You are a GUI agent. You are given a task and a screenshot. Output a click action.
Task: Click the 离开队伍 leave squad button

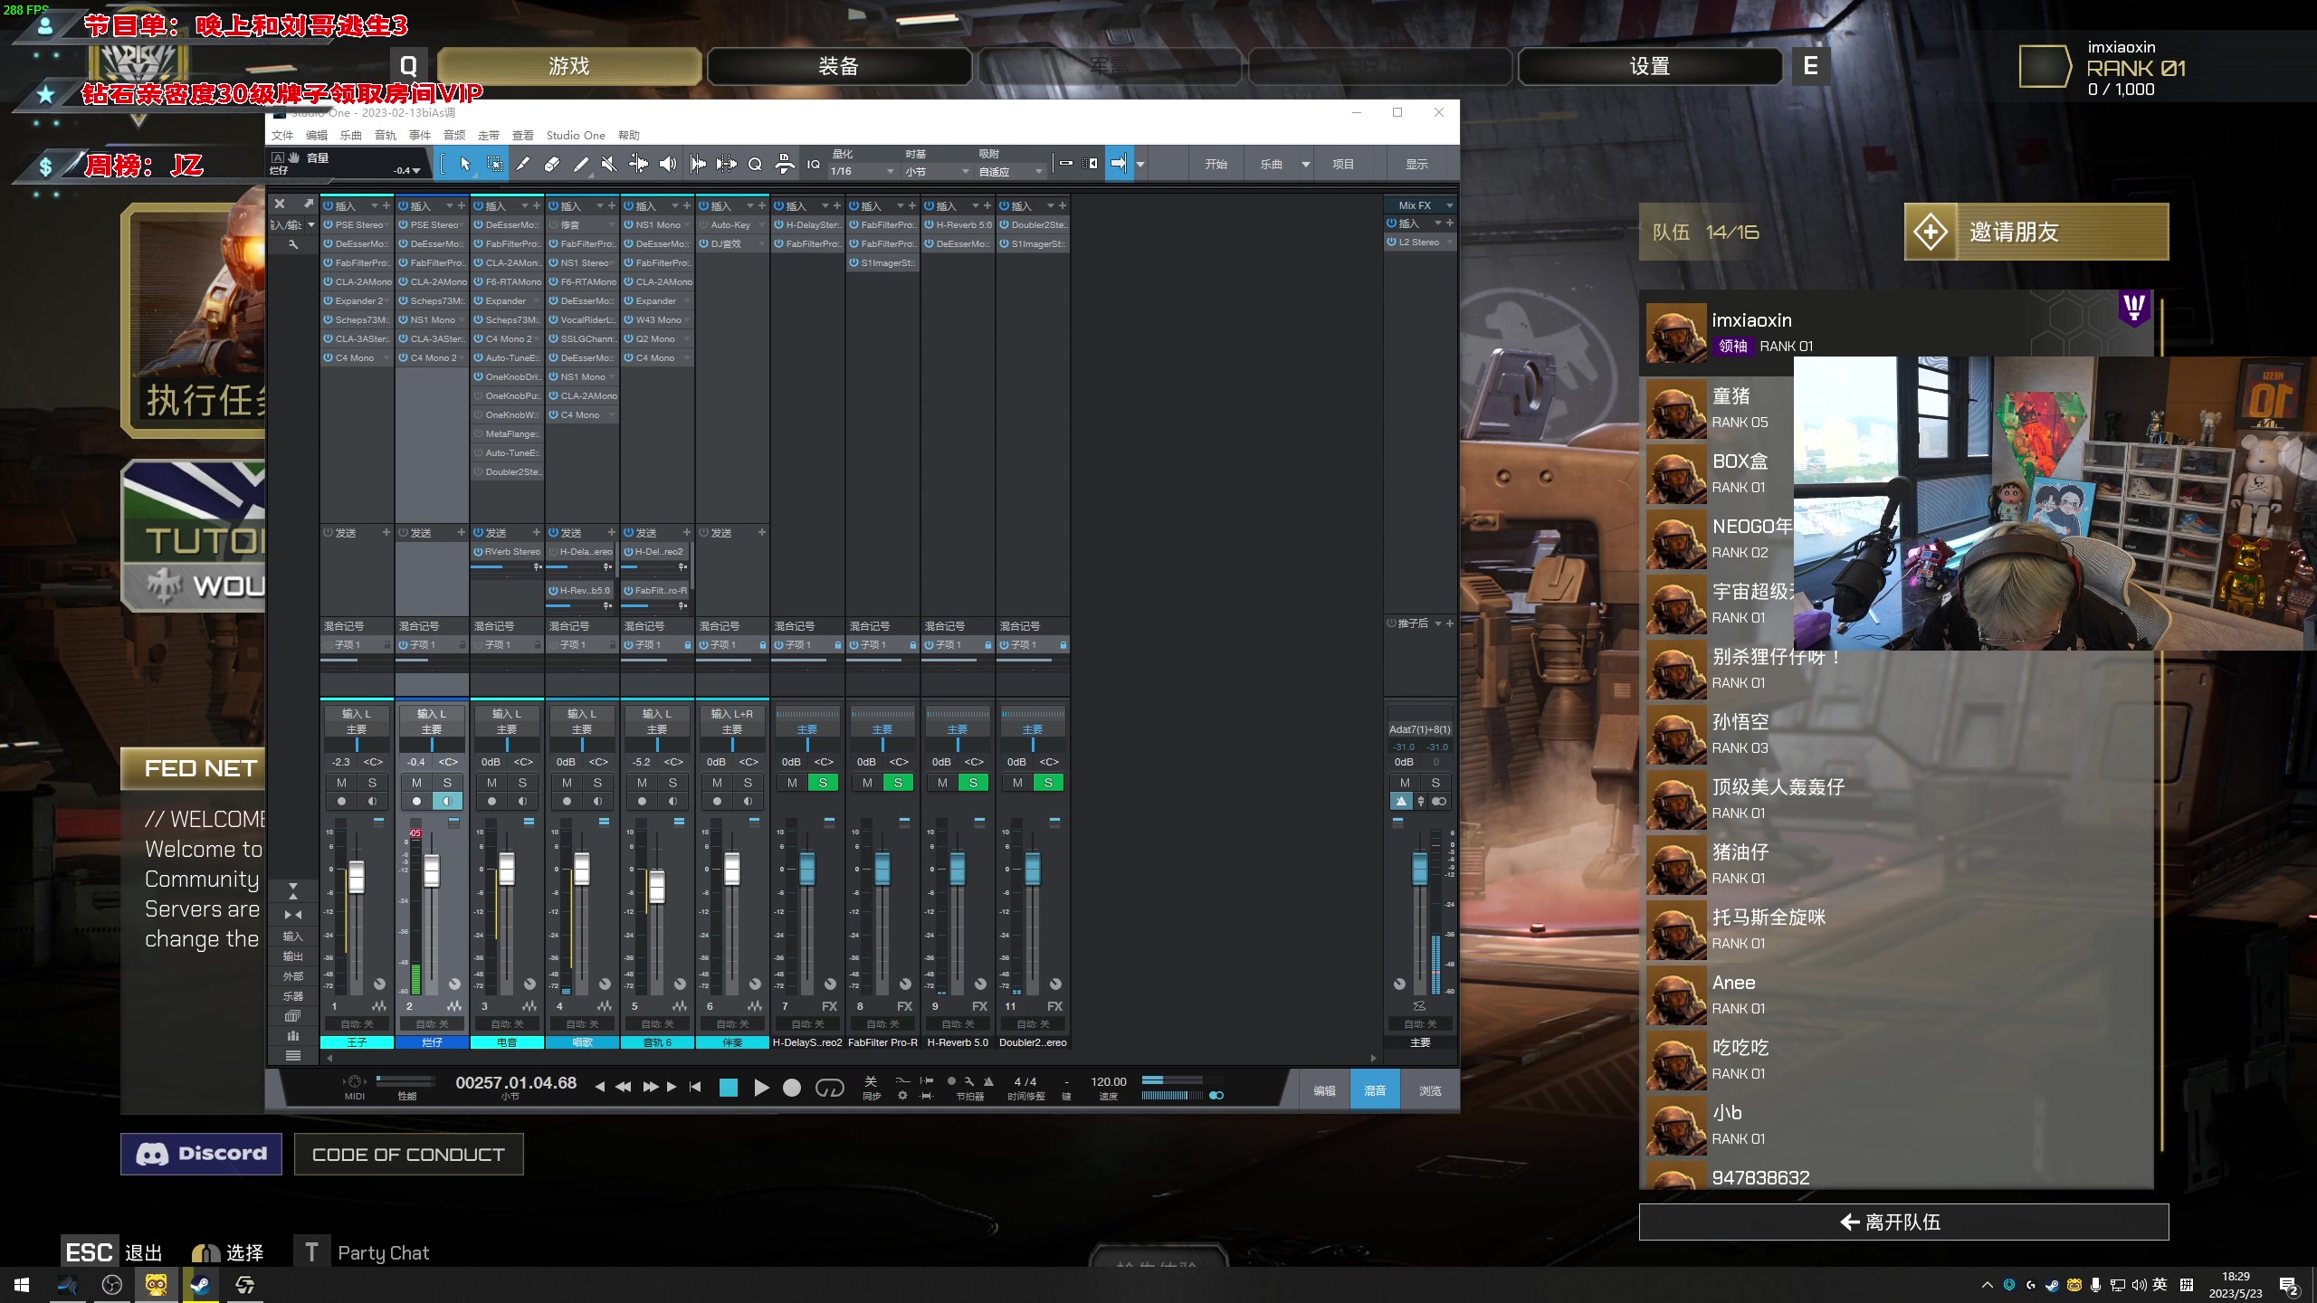(x=1903, y=1222)
